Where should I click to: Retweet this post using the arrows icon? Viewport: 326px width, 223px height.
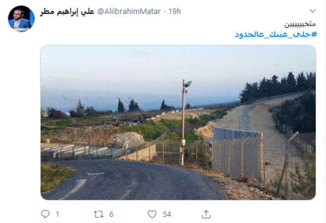pyautogui.click(x=98, y=214)
